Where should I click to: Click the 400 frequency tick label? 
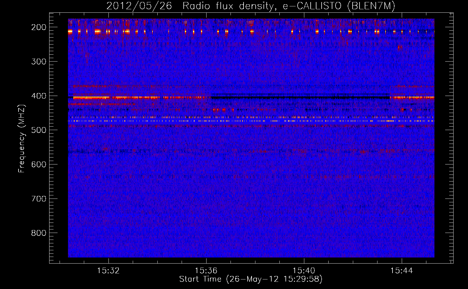(39, 96)
